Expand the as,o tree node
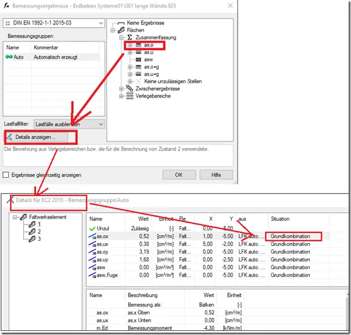The image size is (351, 335). [x=130, y=45]
